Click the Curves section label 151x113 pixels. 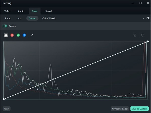12,26
